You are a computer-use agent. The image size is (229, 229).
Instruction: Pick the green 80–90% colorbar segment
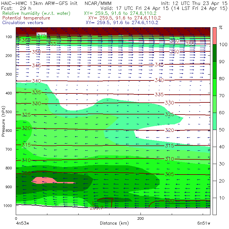coord(214,70)
